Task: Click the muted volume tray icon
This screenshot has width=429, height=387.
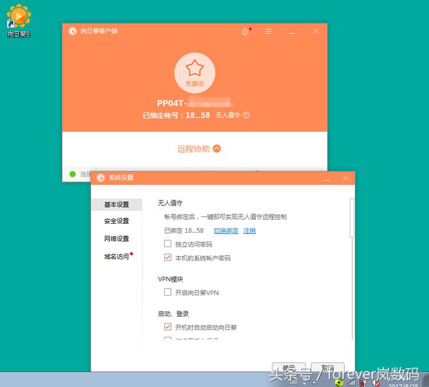Action: pyautogui.click(x=376, y=383)
